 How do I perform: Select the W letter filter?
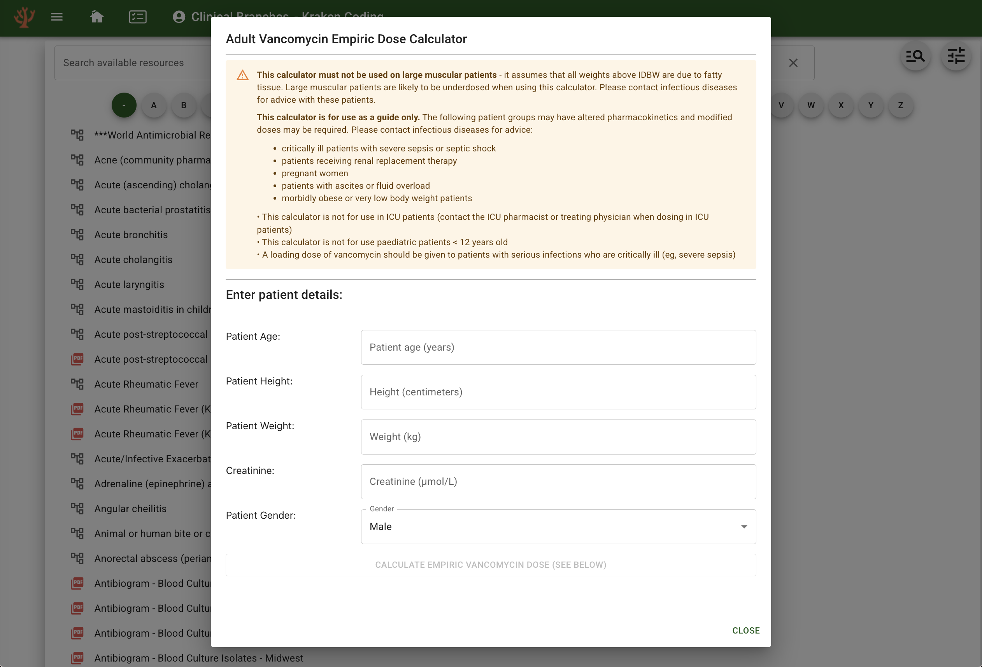coord(810,105)
